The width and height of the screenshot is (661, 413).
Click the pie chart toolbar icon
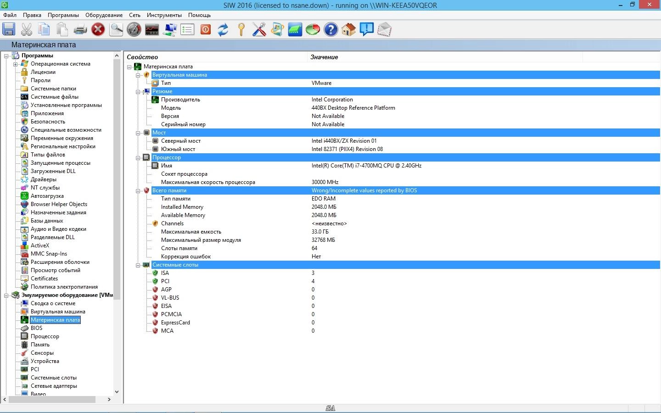point(313,29)
